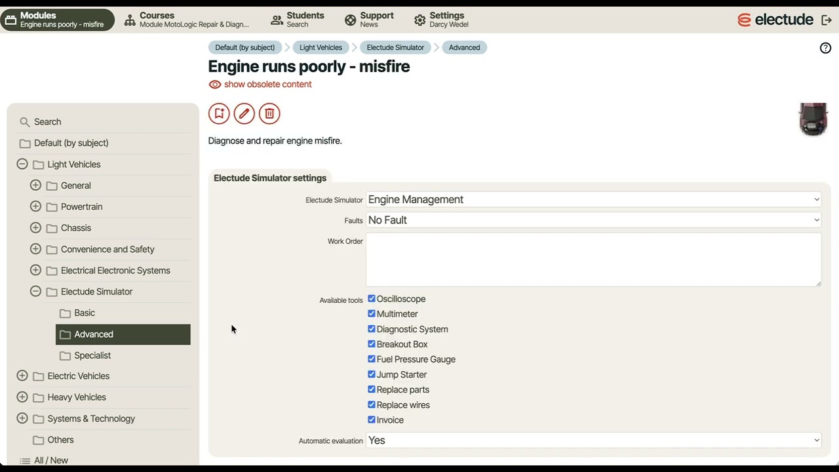
Task: Click Electude Simulator breadcrumb
Action: point(395,47)
